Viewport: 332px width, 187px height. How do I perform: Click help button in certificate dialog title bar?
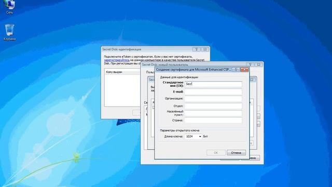[x=236, y=70]
